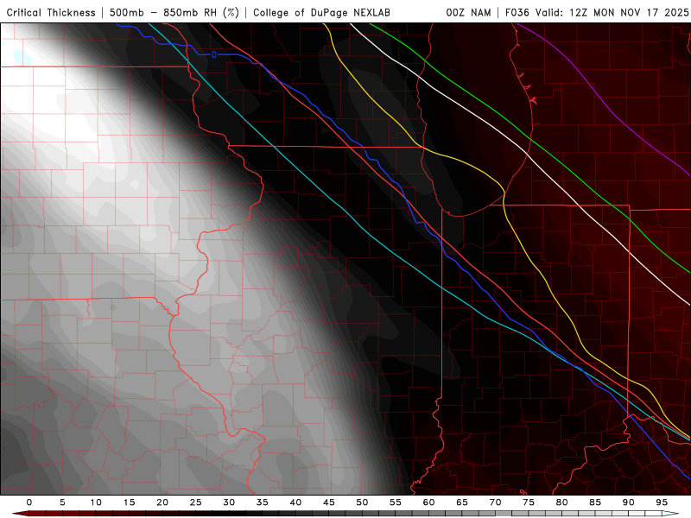Click the "0" value on the color scale
Screen dimensions: 691x518
pos(29,502)
